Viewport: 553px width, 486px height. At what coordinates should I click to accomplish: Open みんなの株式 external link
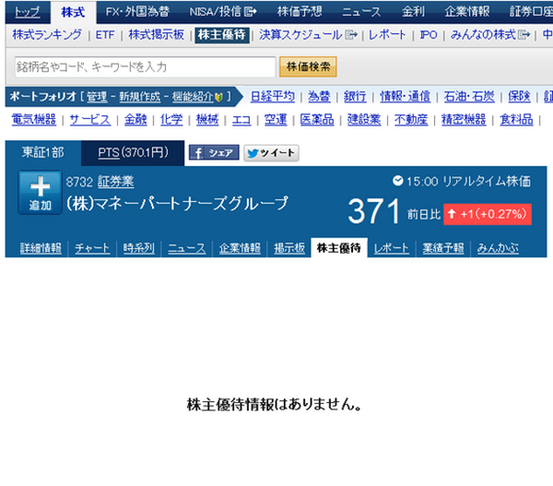tap(490, 35)
